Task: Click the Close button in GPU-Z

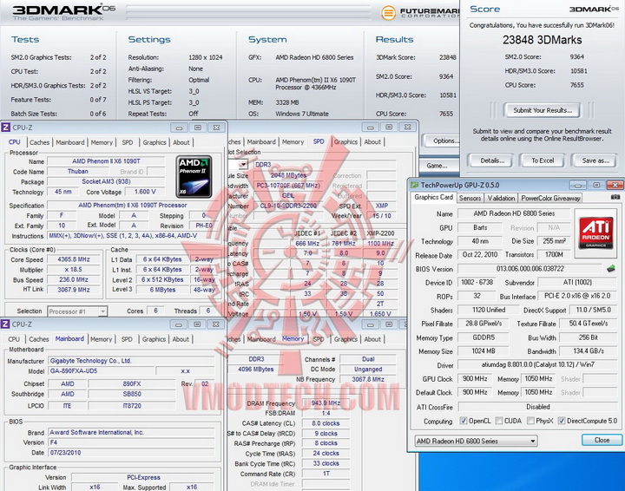Action: pyautogui.click(x=602, y=440)
